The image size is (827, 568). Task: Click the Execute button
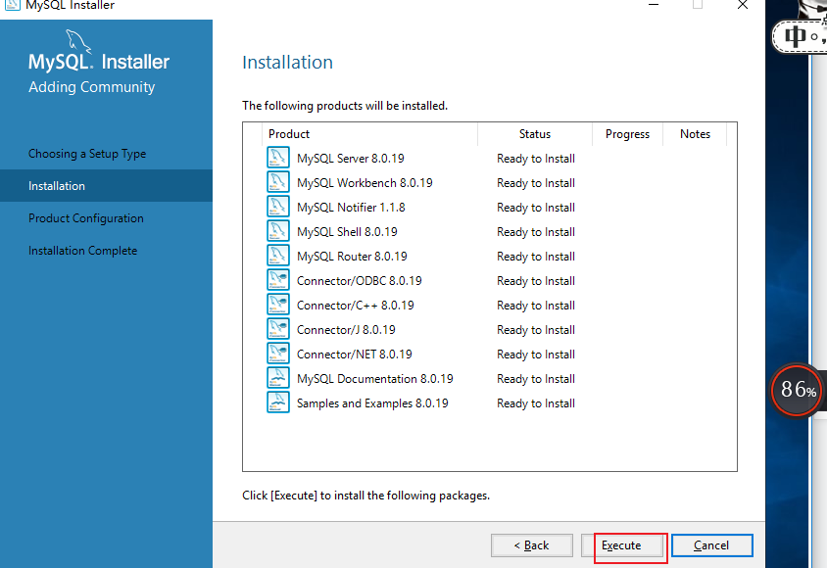pyautogui.click(x=628, y=544)
